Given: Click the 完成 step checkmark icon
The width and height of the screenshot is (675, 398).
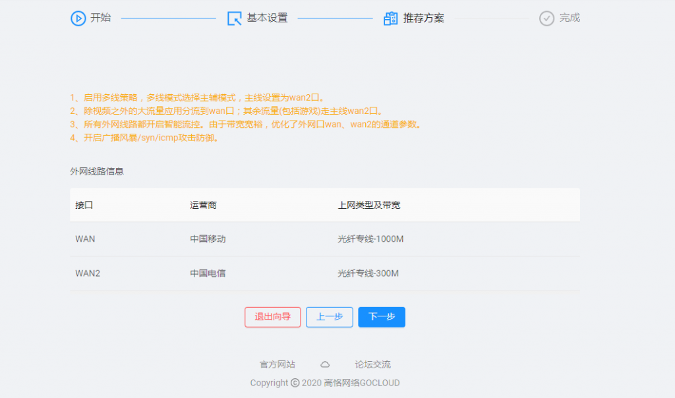Looking at the screenshot, I should (x=546, y=18).
